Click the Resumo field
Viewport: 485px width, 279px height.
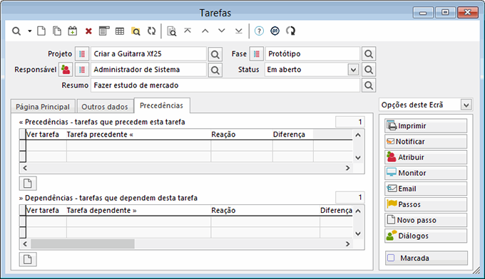tap(225, 85)
